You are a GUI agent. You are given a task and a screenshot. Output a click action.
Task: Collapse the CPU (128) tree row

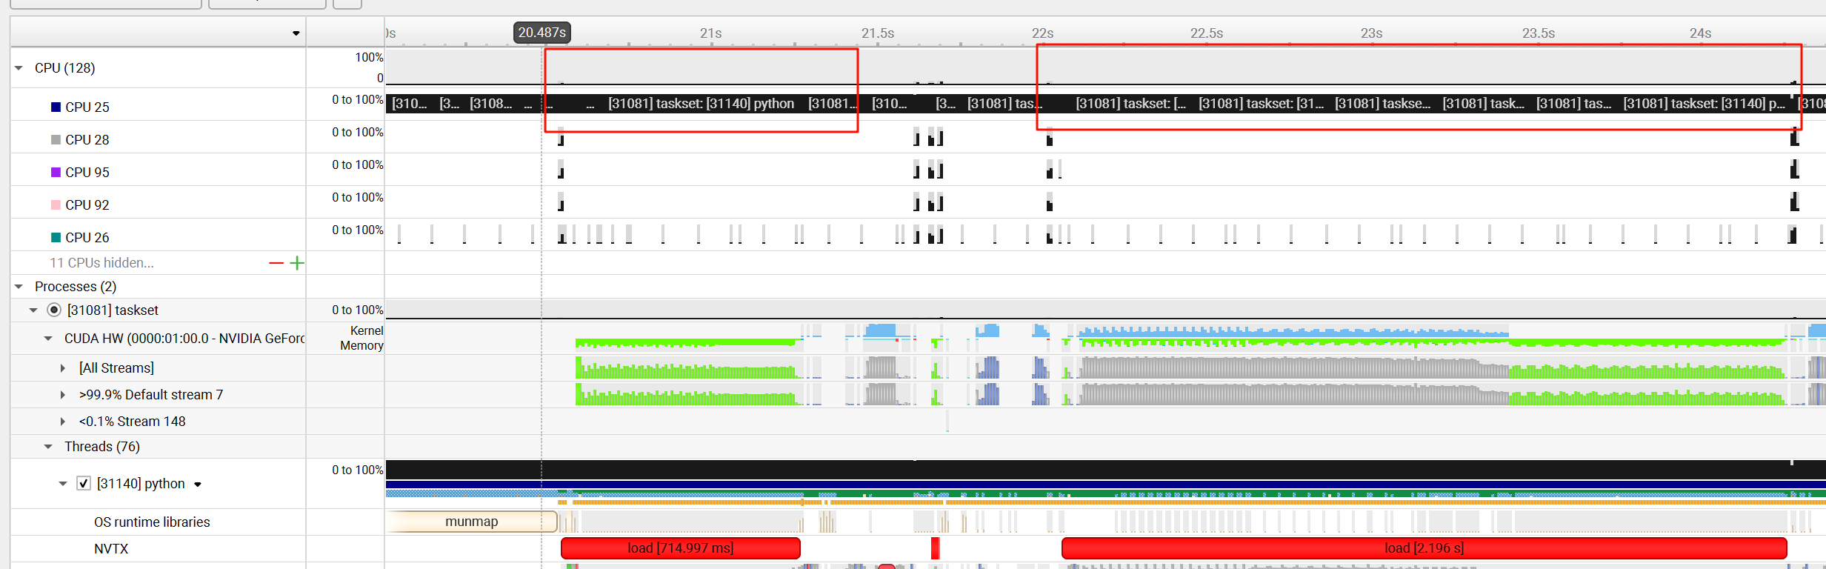pos(19,68)
